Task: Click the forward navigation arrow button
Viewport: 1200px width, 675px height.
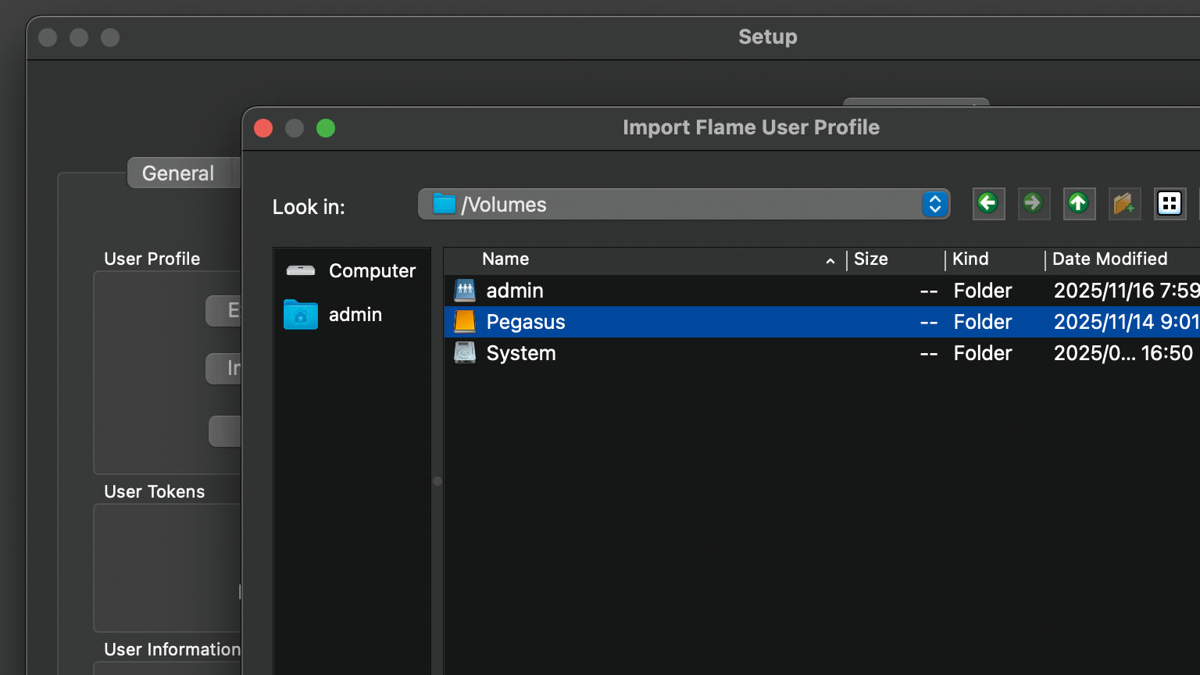Action: point(1034,204)
